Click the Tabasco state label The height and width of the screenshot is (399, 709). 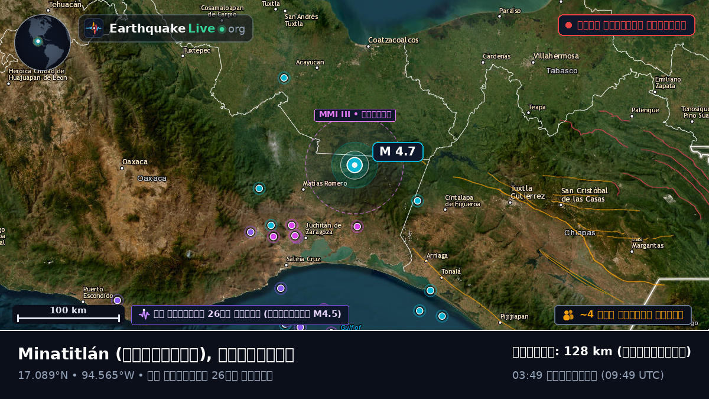coord(562,71)
